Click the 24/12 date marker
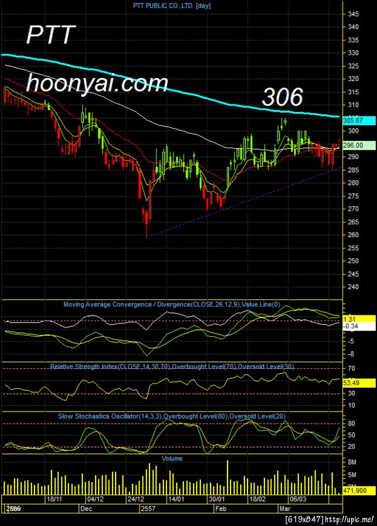Image resolution: width=377 pixels, height=526 pixels. [x=136, y=499]
